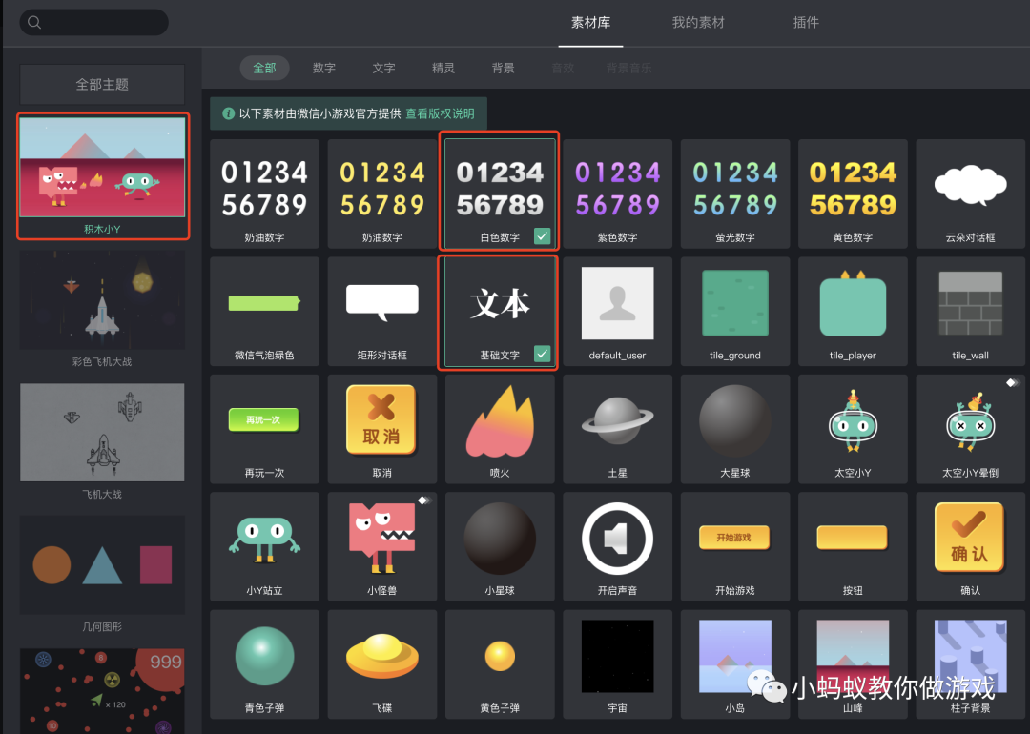Click the search magnifier icon
The image size is (1030, 734).
pyautogui.click(x=34, y=22)
